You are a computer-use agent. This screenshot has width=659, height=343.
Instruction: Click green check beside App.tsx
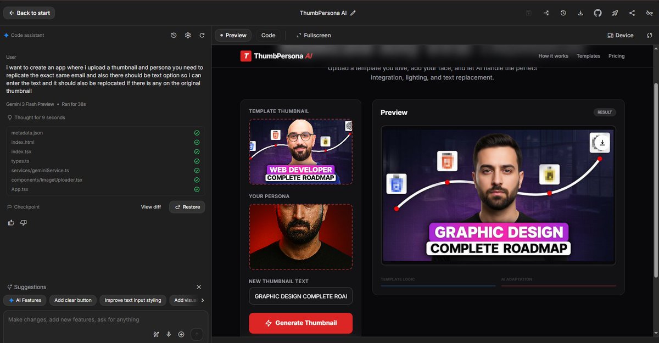(x=197, y=189)
